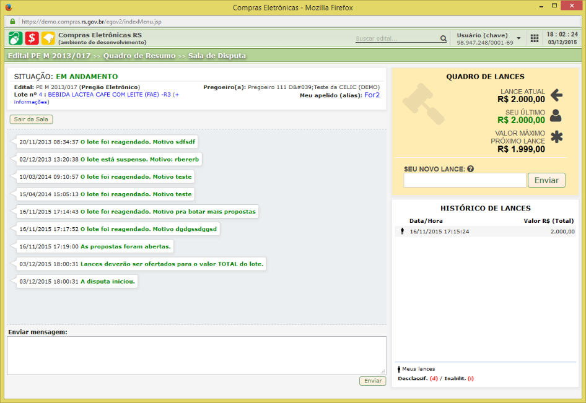Click the left arrow icon beside Lance Atual
Viewport: 586px width, 403px height.
pos(556,95)
